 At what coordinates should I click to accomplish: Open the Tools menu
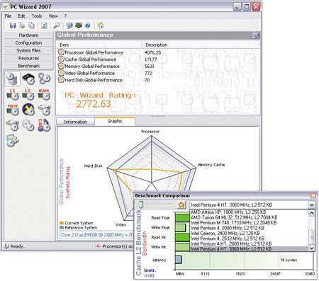tap(37, 16)
